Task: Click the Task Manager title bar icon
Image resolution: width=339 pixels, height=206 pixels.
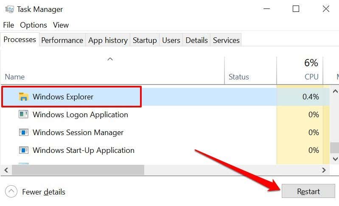Action: pos(9,9)
